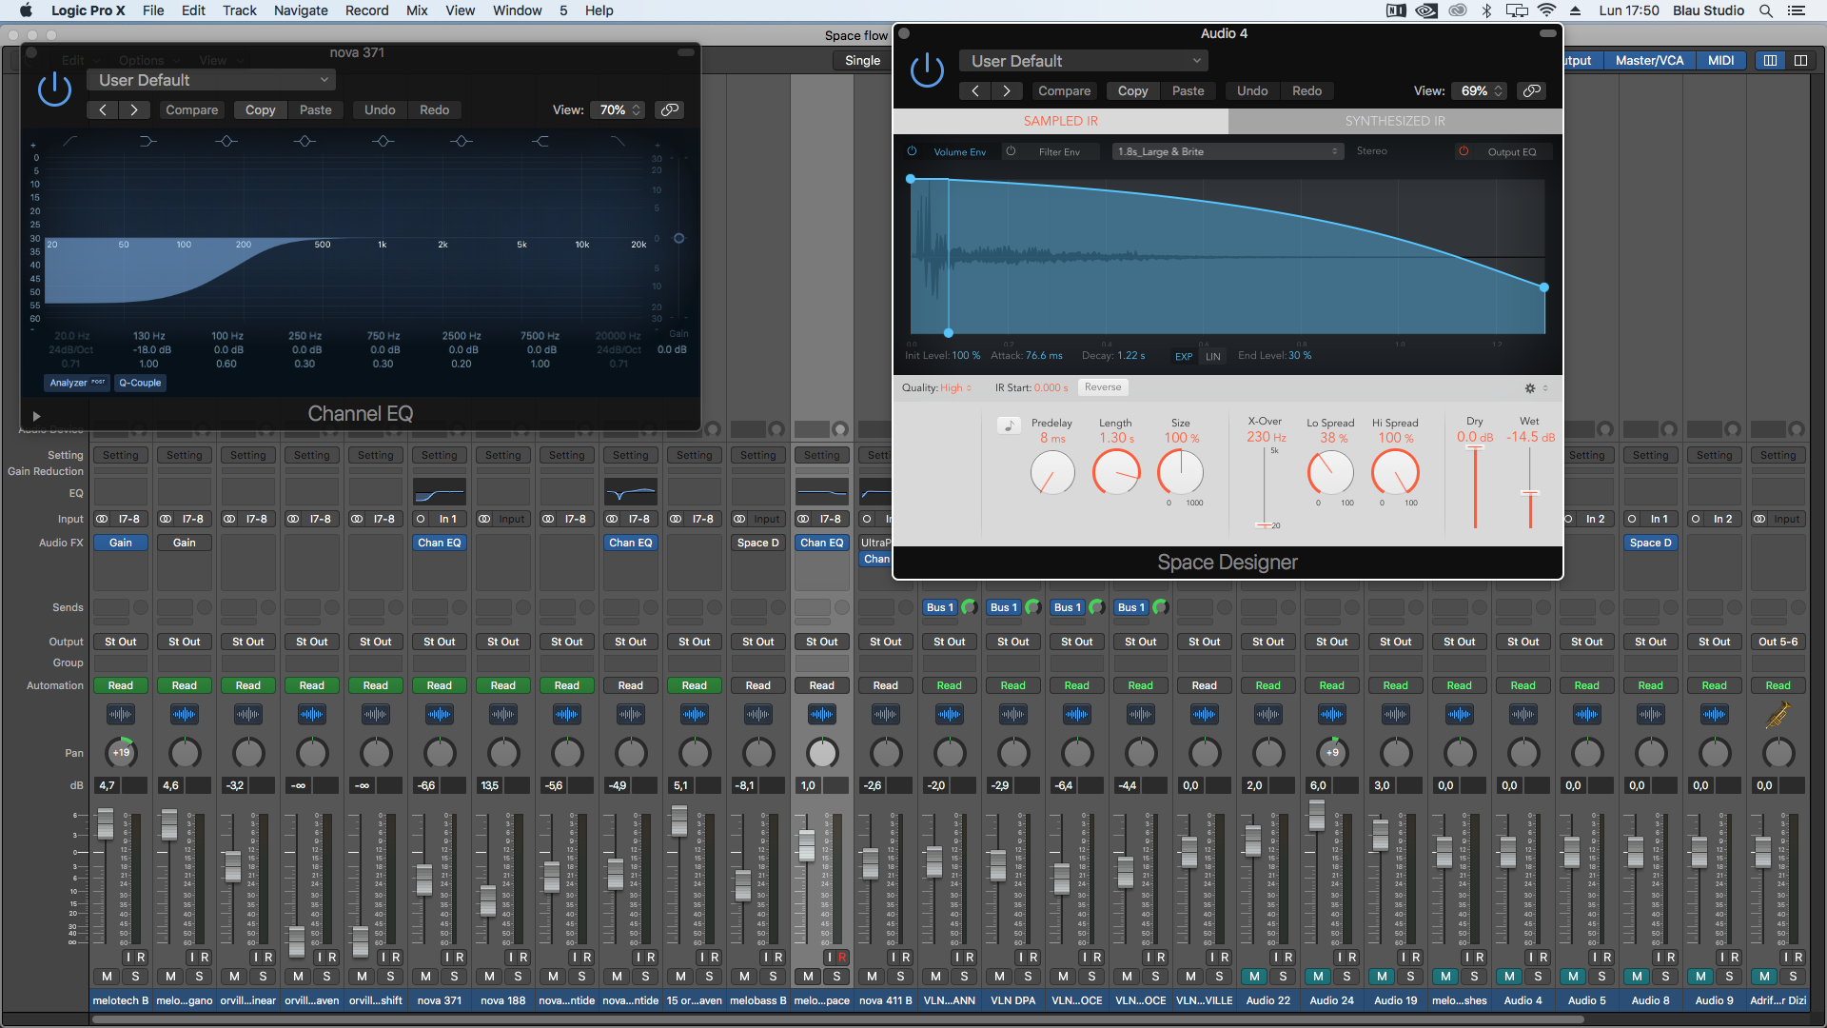
Task: Switch to the SYNTHESIZED IR tab
Action: pyautogui.click(x=1395, y=121)
